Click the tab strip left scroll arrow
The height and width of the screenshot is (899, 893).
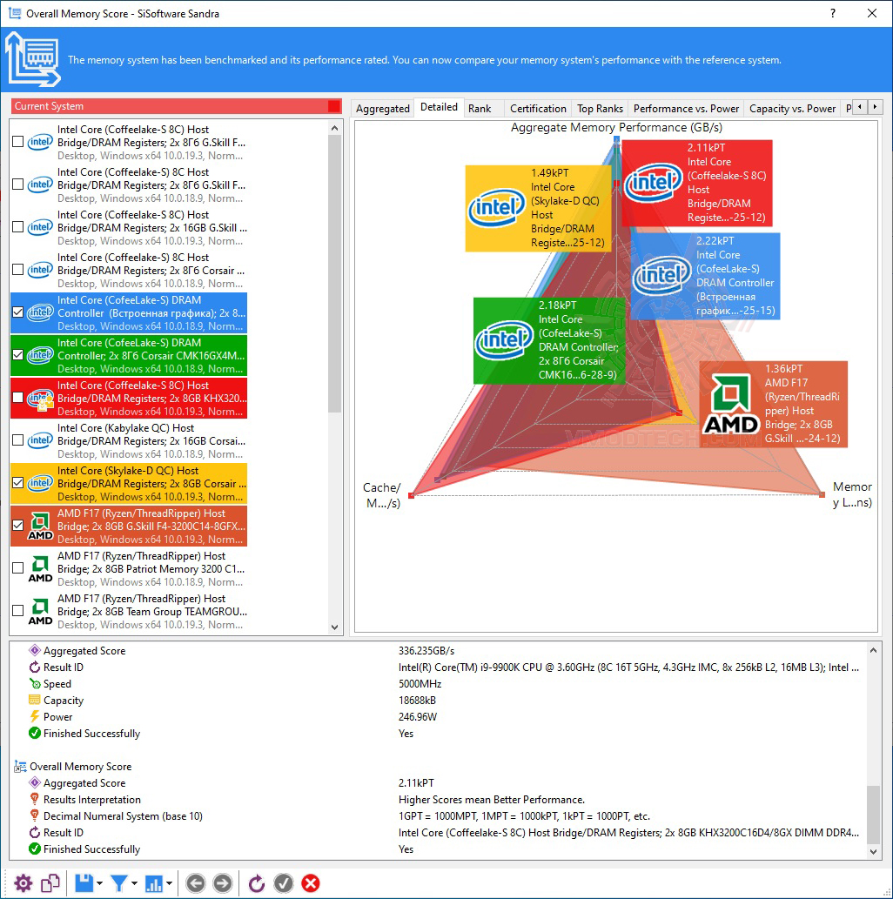[x=859, y=107]
